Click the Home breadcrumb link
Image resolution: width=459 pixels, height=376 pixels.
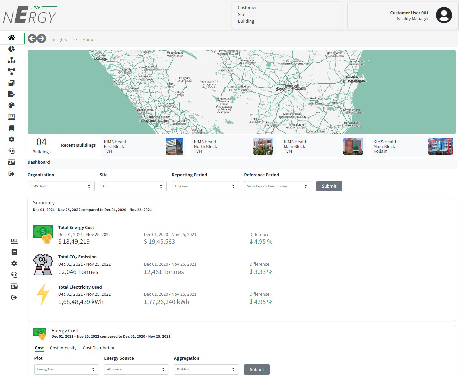click(x=88, y=39)
